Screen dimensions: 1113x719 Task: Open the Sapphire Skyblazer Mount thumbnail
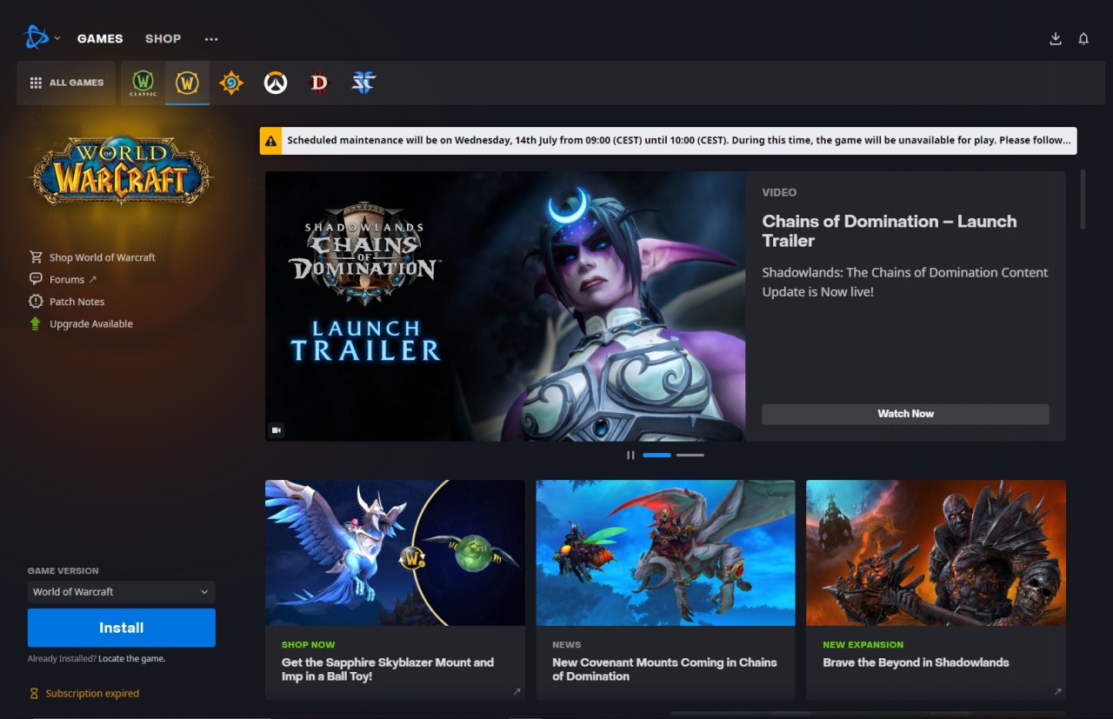point(395,553)
